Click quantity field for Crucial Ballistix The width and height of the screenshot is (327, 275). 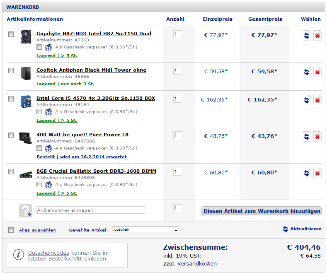coord(178,171)
